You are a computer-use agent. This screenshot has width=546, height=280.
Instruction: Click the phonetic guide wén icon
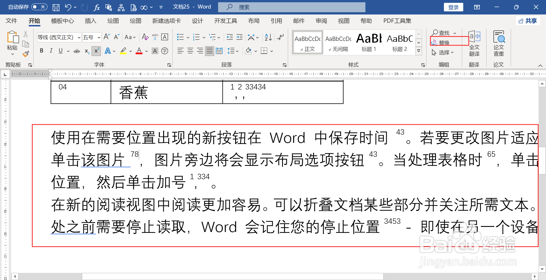(155, 37)
